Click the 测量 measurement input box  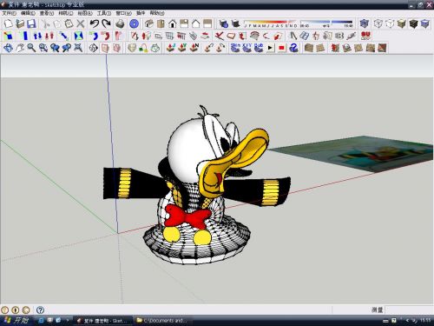point(409,309)
